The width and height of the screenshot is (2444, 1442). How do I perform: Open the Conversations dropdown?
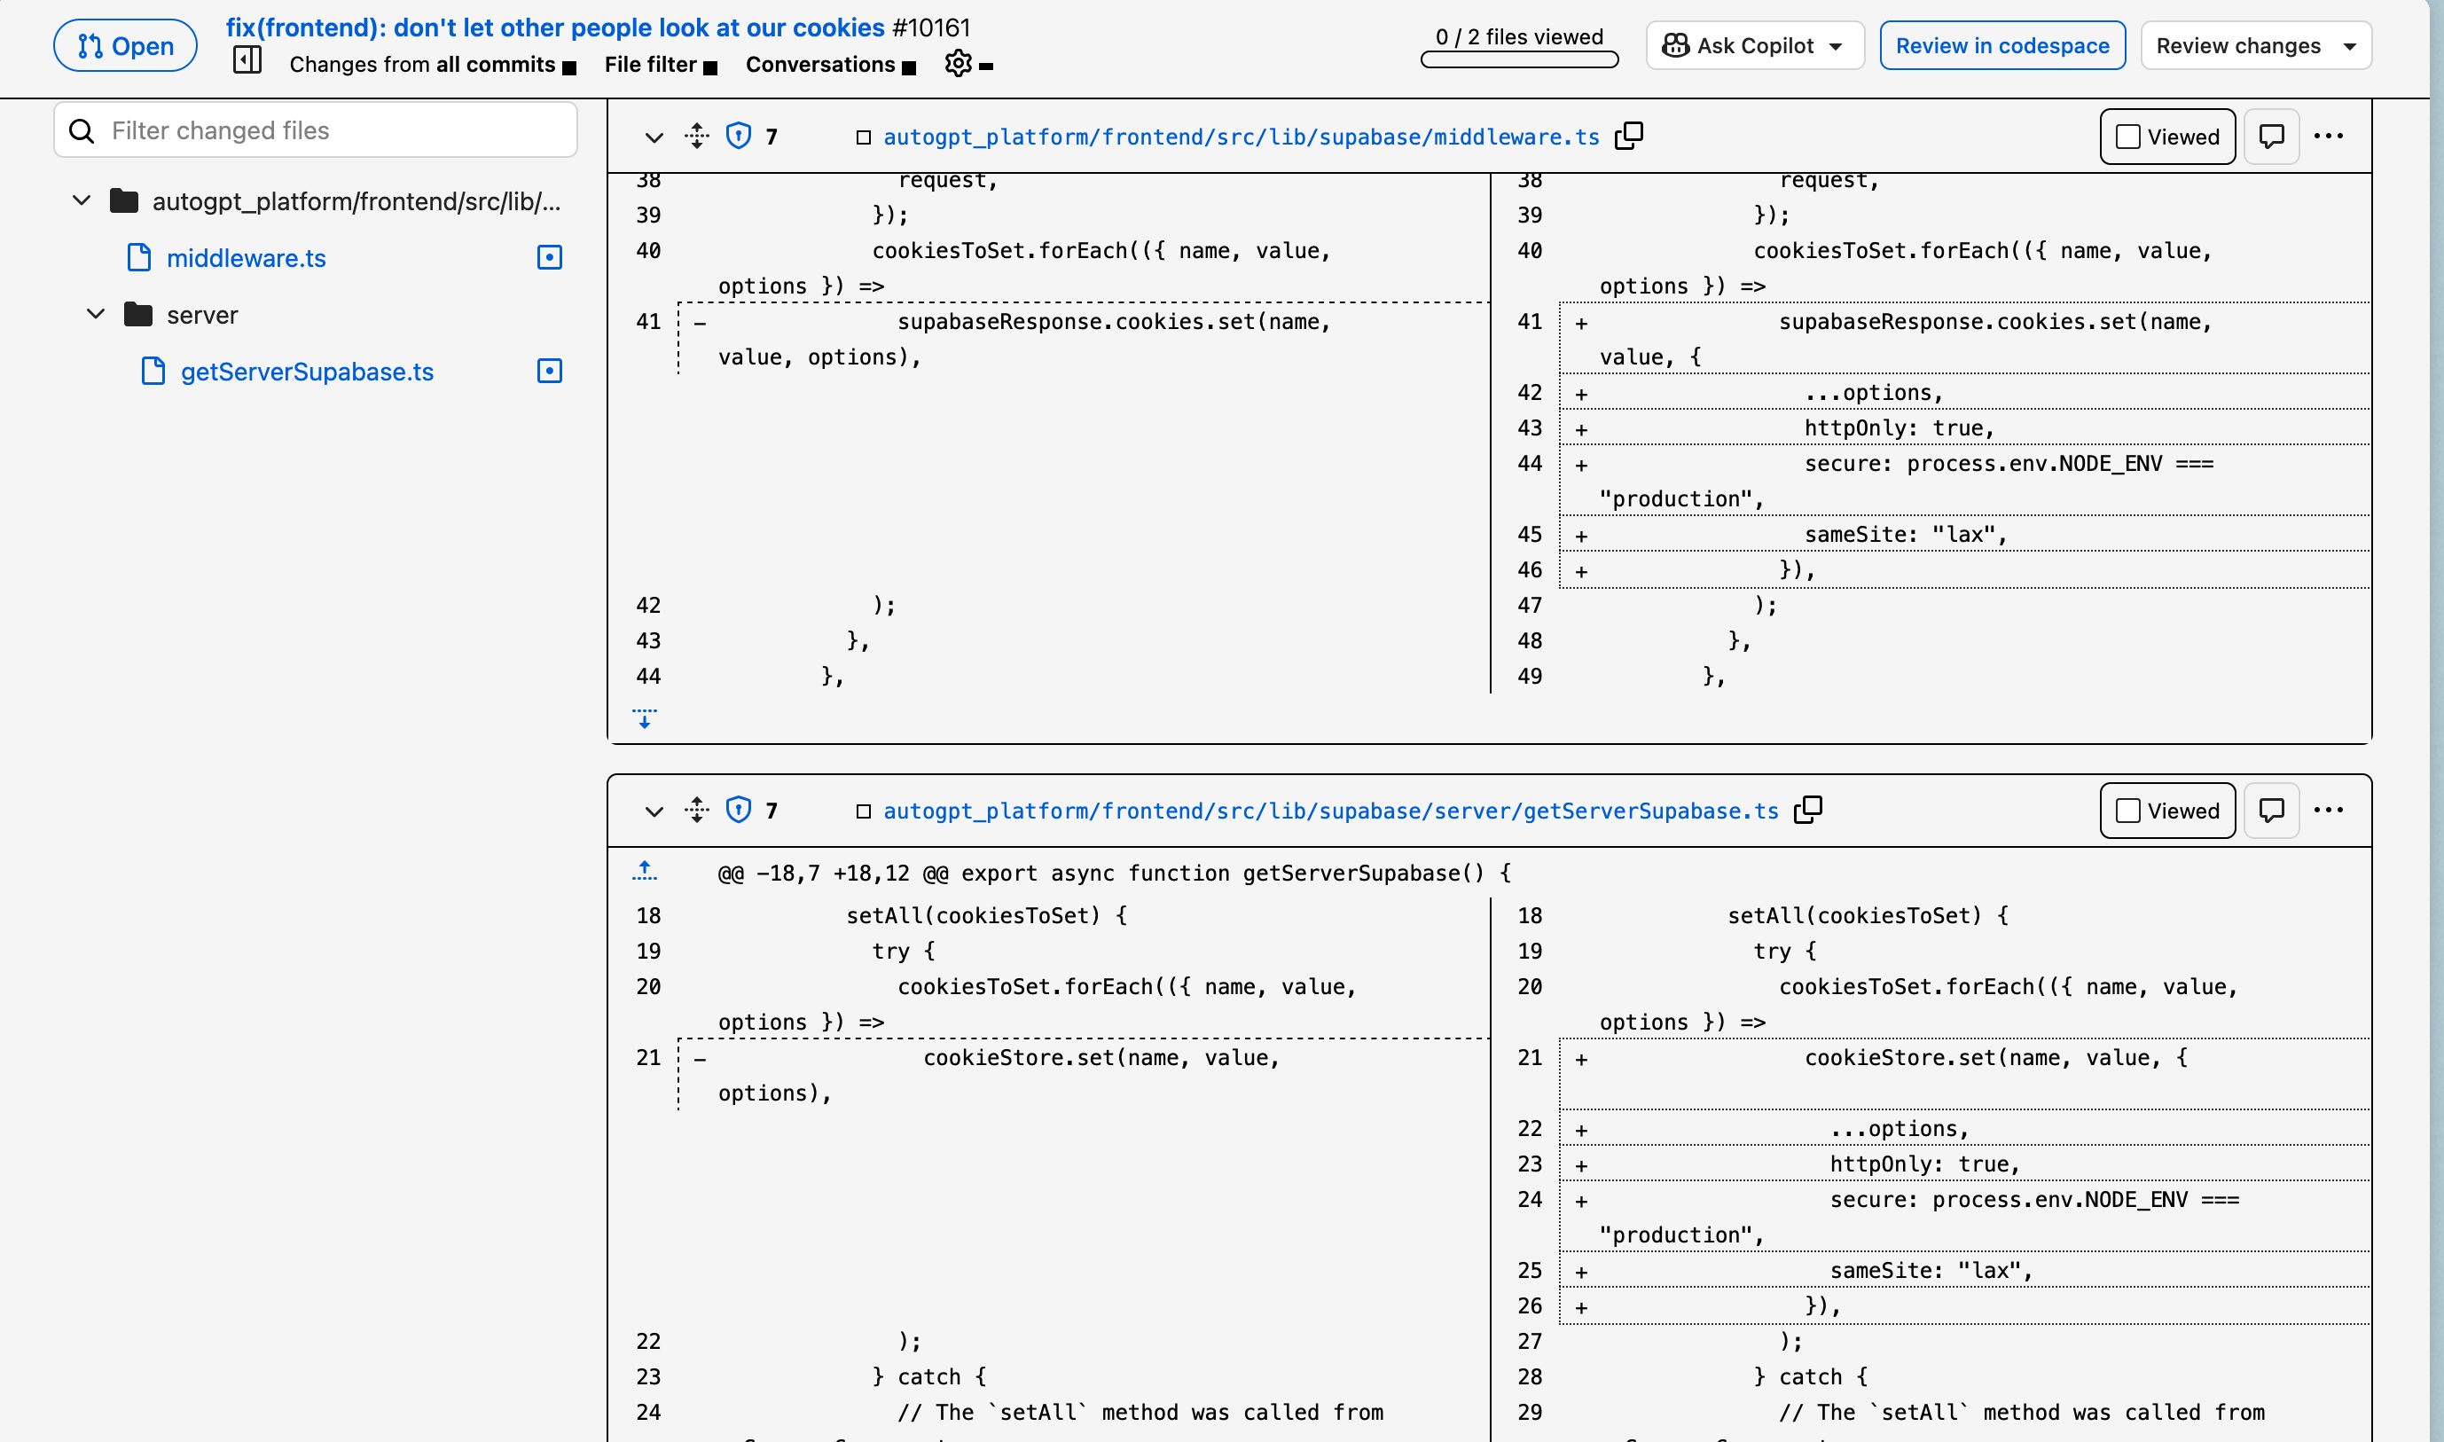coord(831,65)
